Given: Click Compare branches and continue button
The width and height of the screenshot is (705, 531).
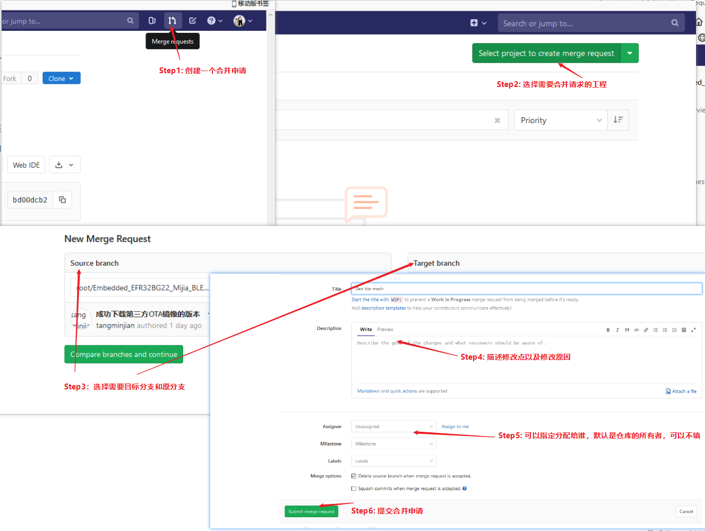Looking at the screenshot, I should tap(124, 354).
